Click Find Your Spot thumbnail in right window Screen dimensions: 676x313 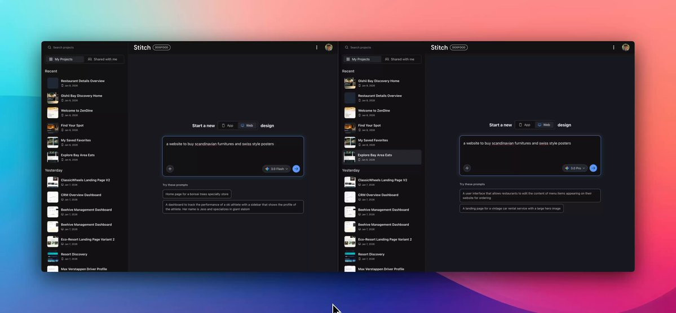pos(350,127)
